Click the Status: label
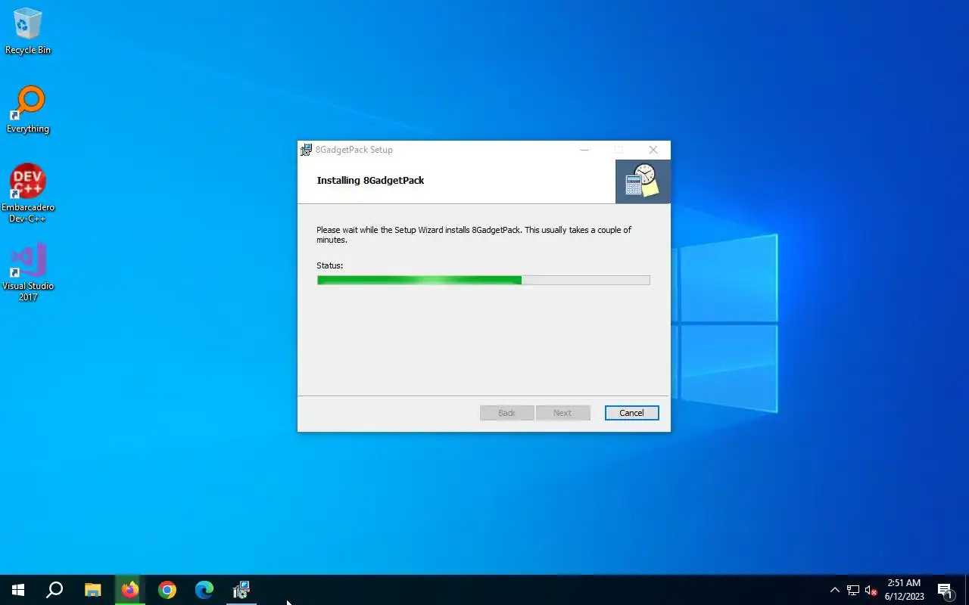The image size is (969, 605). (x=329, y=265)
